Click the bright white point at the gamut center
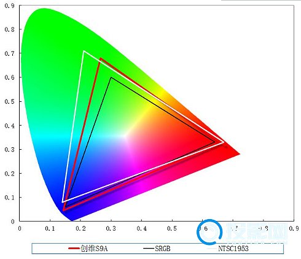The image size is (301, 259). [125, 136]
